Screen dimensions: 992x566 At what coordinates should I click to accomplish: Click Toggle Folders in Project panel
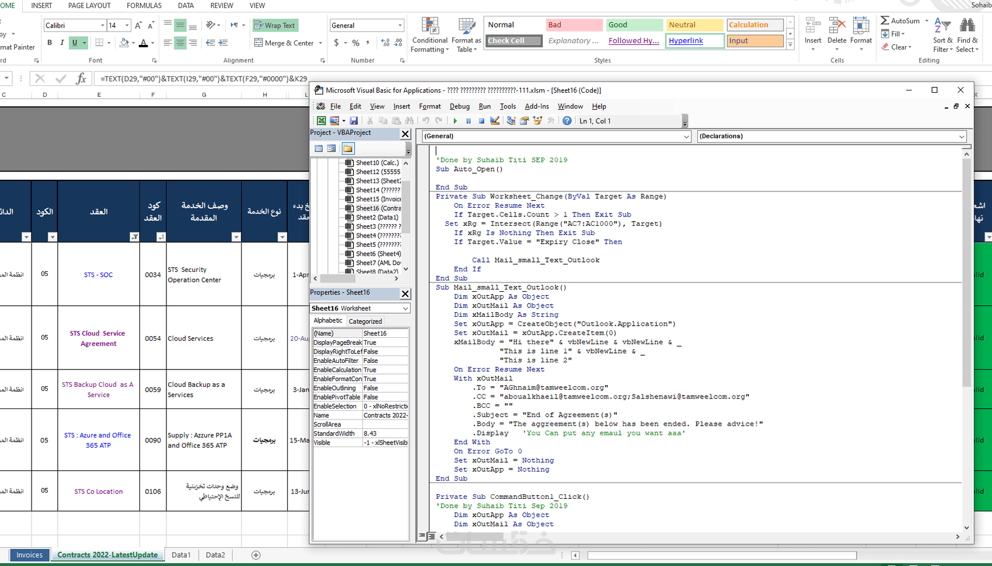(x=348, y=148)
